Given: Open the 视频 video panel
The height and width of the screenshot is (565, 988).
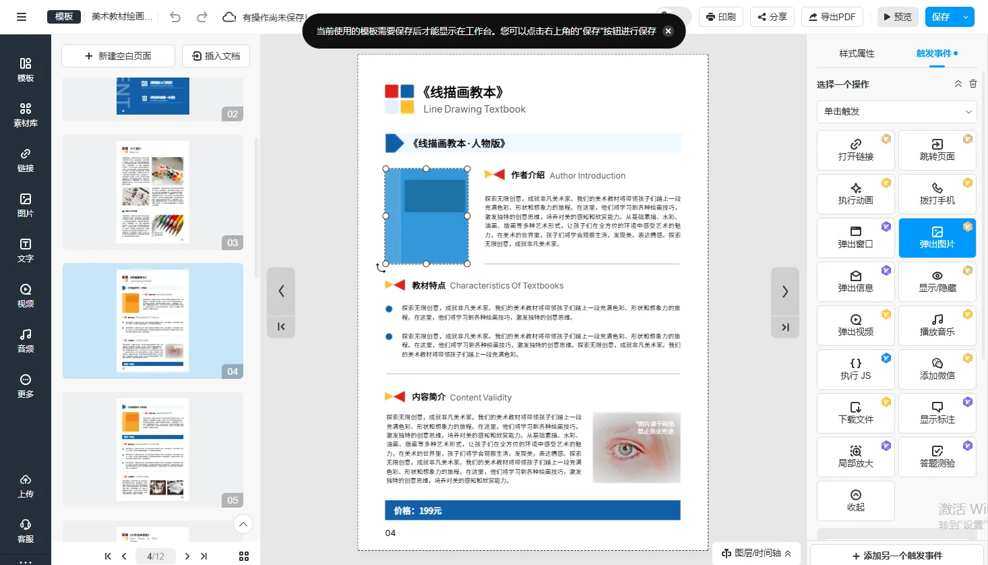Looking at the screenshot, I should pos(26,296).
